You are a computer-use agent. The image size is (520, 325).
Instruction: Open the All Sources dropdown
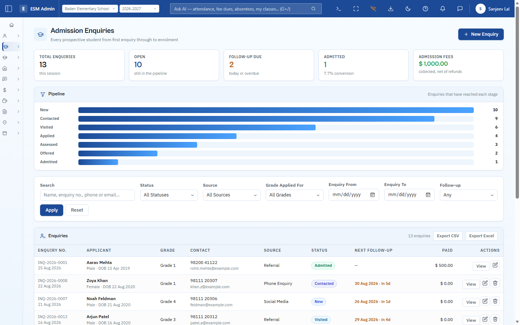pyautogui.click(x=232, y=195)
